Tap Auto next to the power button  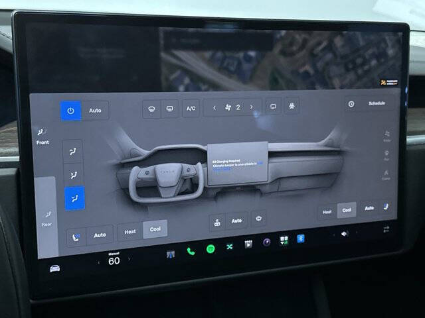pos(95,111)
